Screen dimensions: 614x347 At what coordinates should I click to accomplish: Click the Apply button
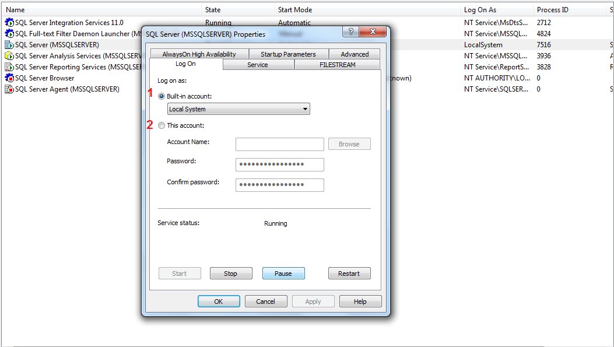pyautogui.click(x=313, y=301)
